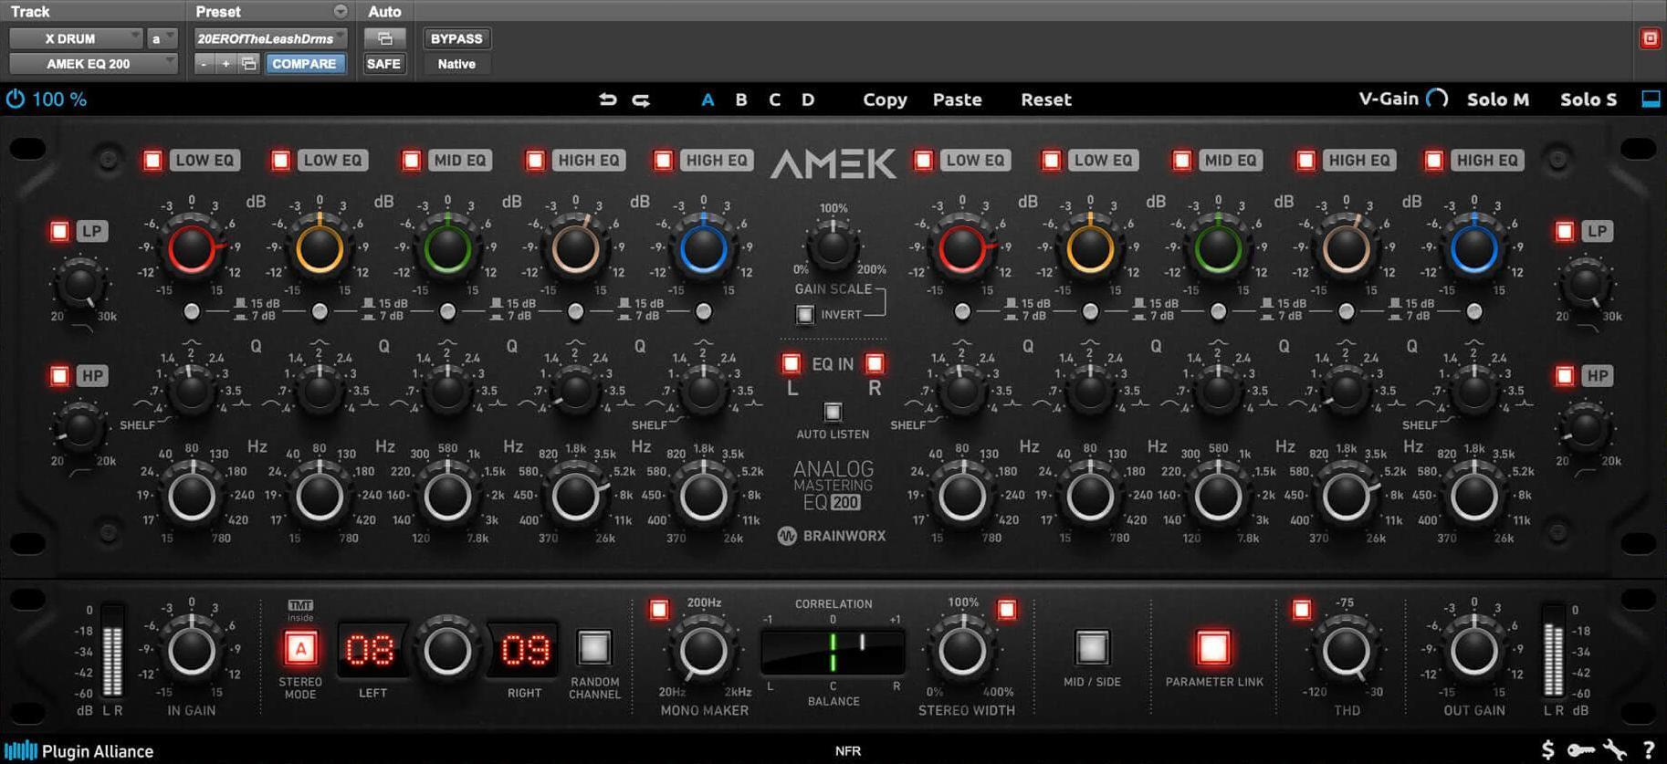Click the redo arrow icon

[x=641, y=99]
